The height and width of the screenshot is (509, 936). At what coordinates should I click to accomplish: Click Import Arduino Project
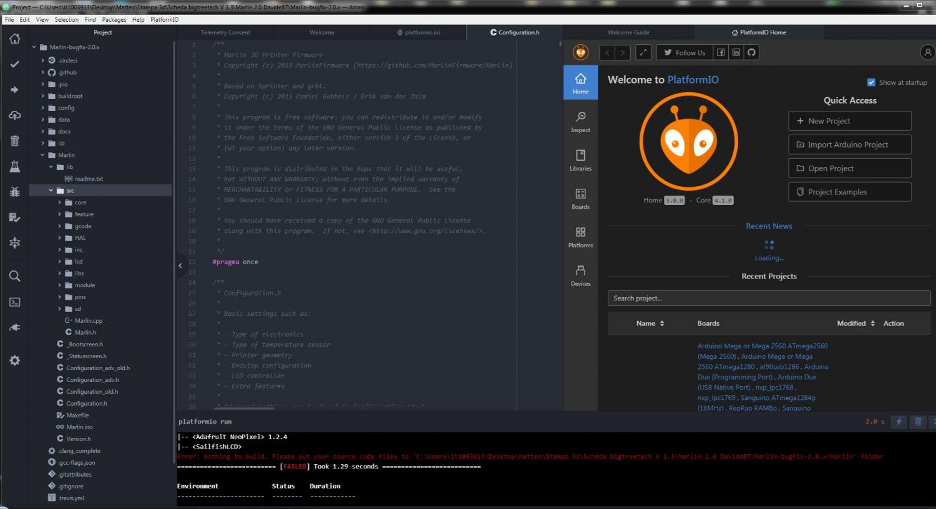click(x=850, y=145)
